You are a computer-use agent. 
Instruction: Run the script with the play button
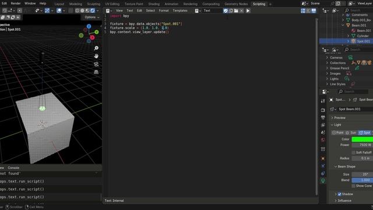248,10
